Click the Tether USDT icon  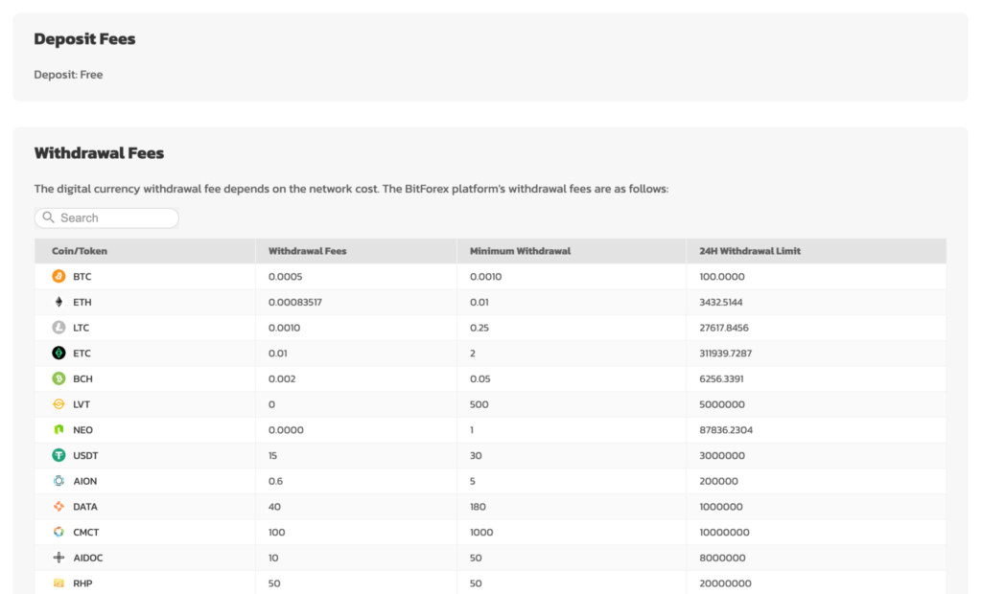pos(58,456)
